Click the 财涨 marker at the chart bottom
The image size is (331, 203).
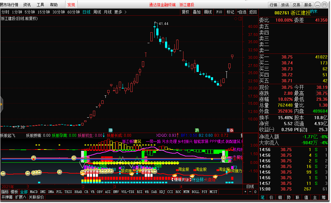[x=230, y=130]
